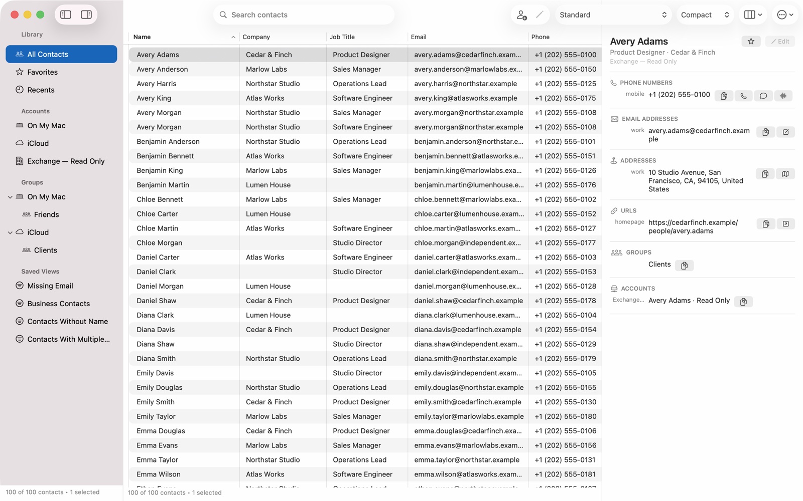The width and height of the screenshot is (803, 501).
Task: Copy the Exchange account entry
Action: 743,302
